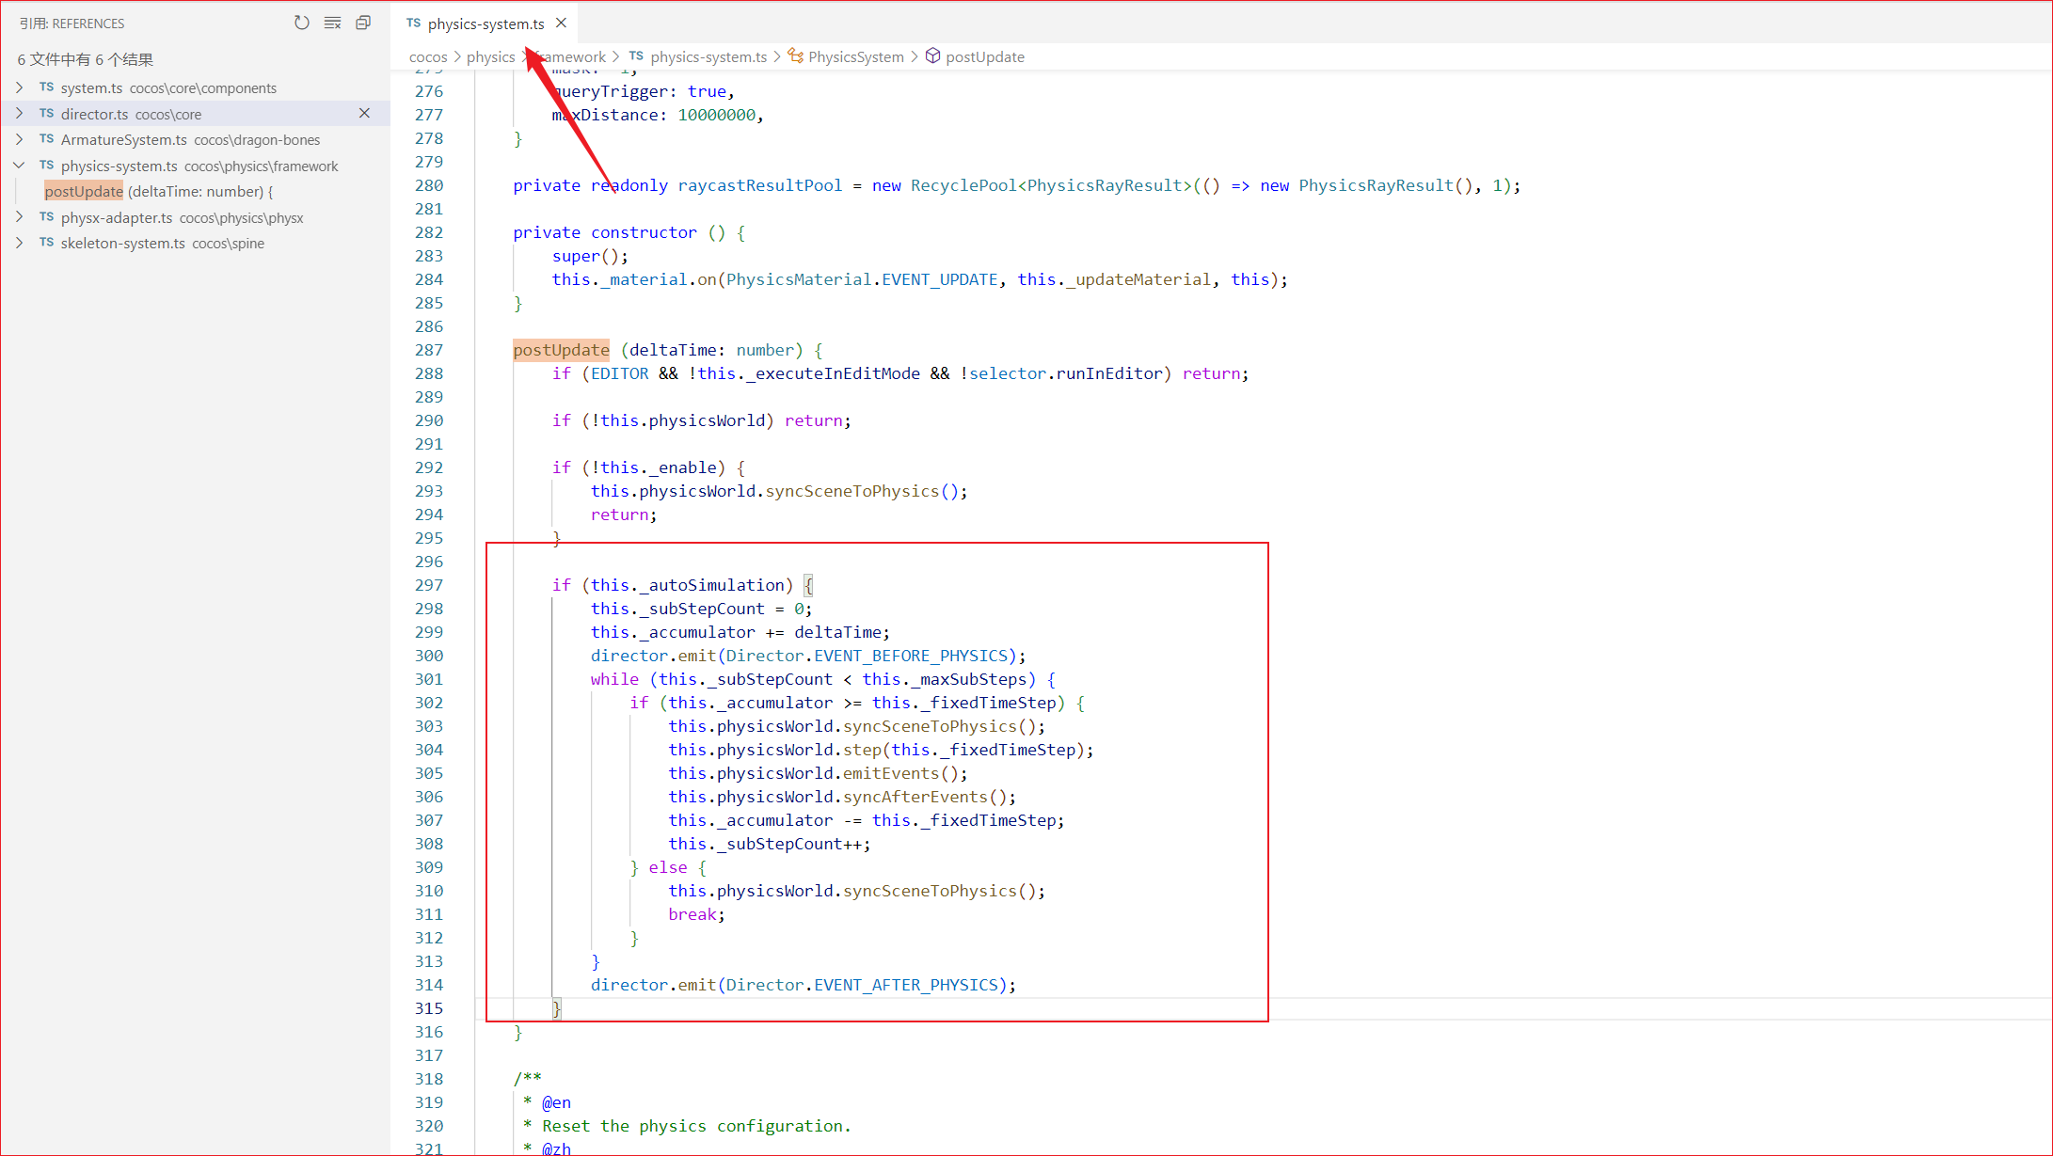The height and width of the screenshot is (1156, 2053).
Task: Click TS file icon in breadcrumb
Action: pyautogui.click(x=636, y=56)
